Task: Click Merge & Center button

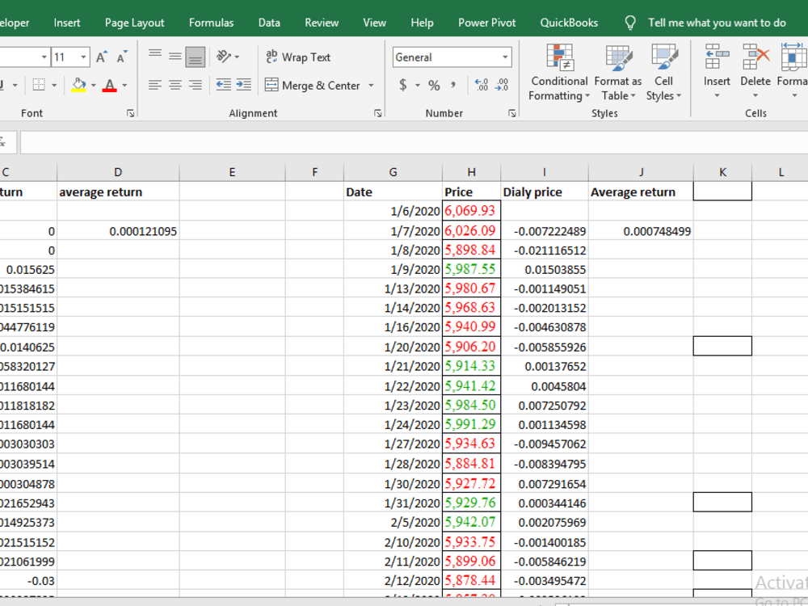Action: [x=312, y=85]
